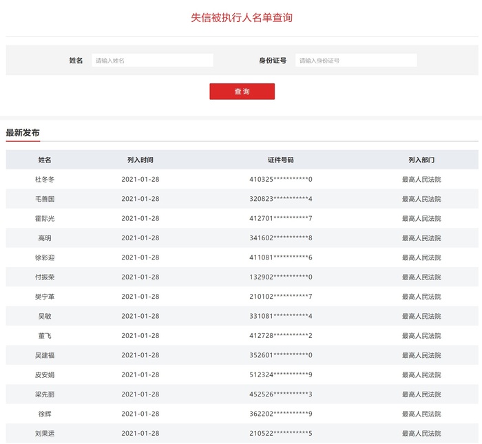The image size is (482, 444).
Task: Click the page title 失信被执行人名单查询
Action: tap(242, 18)
